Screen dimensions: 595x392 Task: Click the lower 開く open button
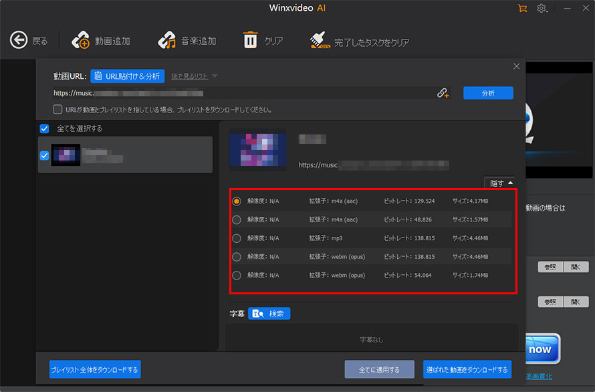click(576, 302)
